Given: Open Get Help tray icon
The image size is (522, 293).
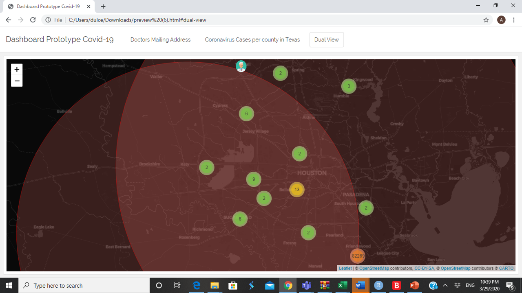Looking at the screenshot, I should [x=433, y=285].
